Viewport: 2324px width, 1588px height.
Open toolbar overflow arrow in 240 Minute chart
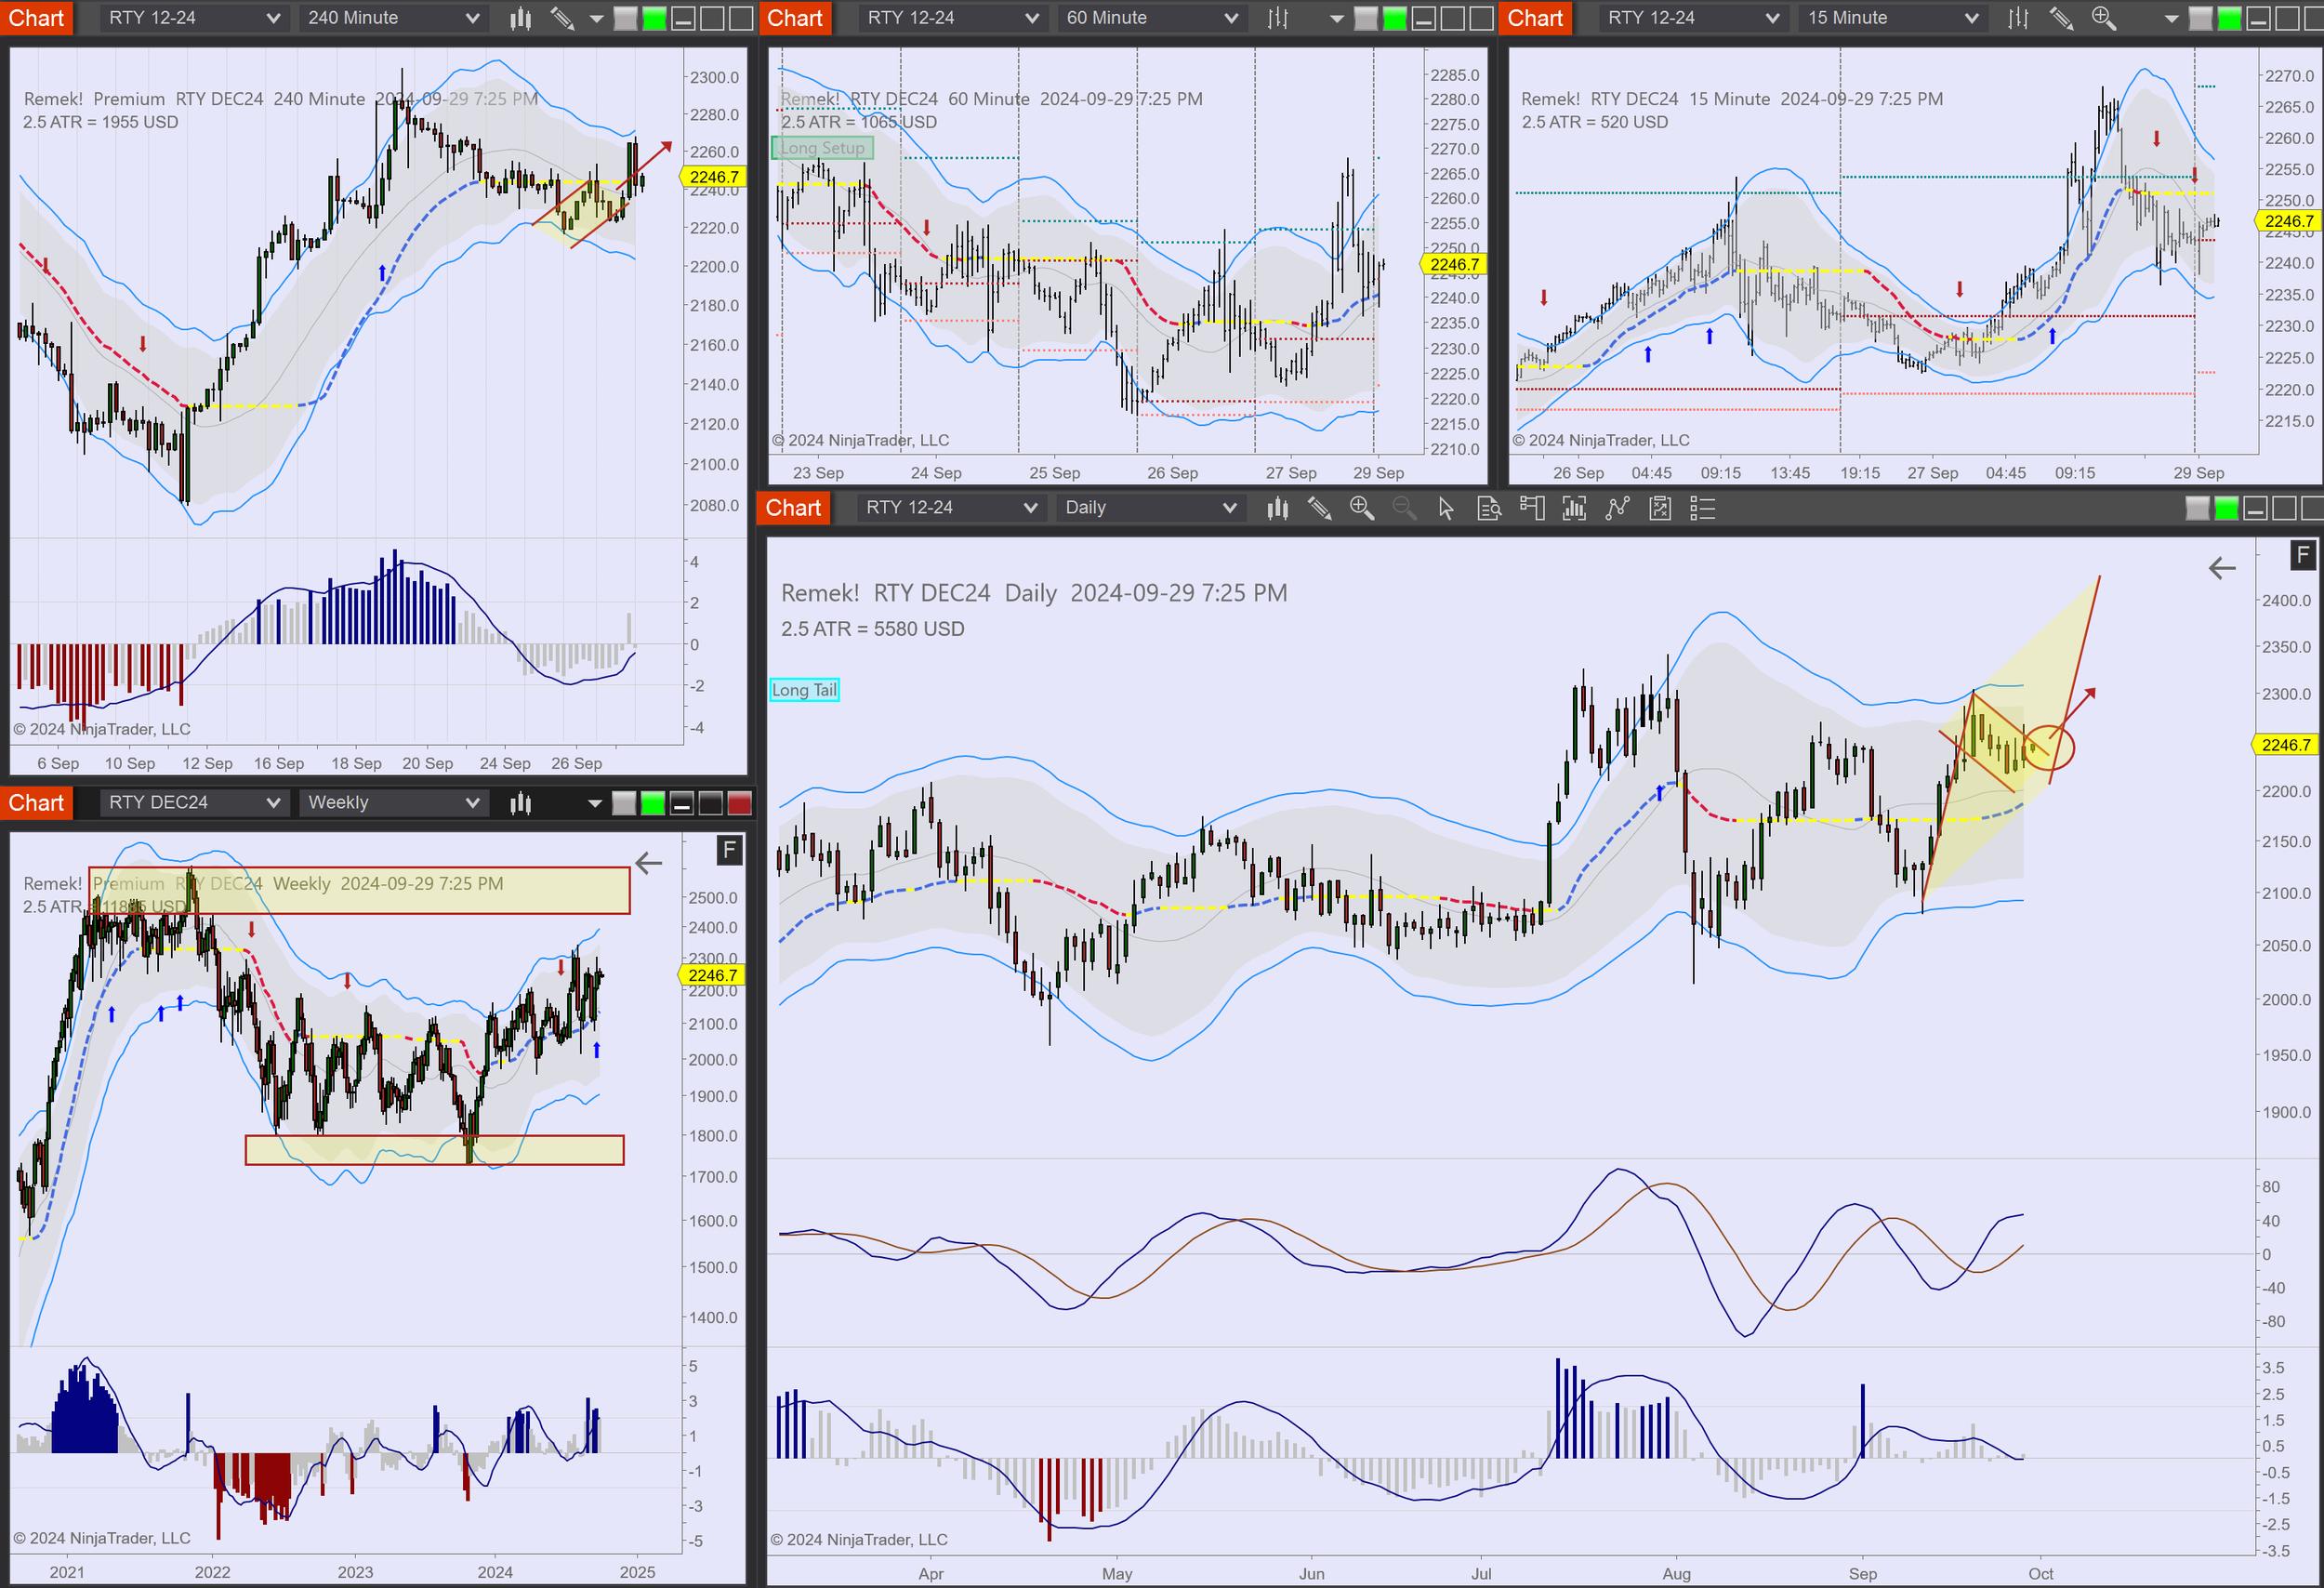click(596, 18)
